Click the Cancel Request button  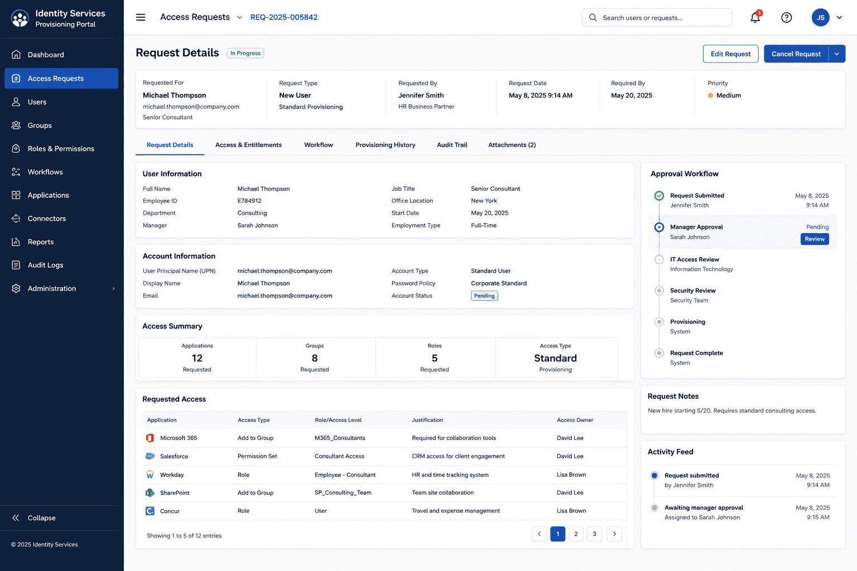796,54
